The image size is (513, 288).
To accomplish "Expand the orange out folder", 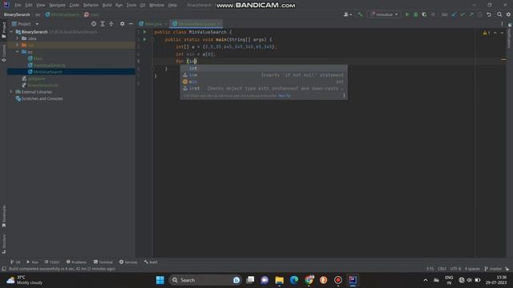I will coord(18,45).
